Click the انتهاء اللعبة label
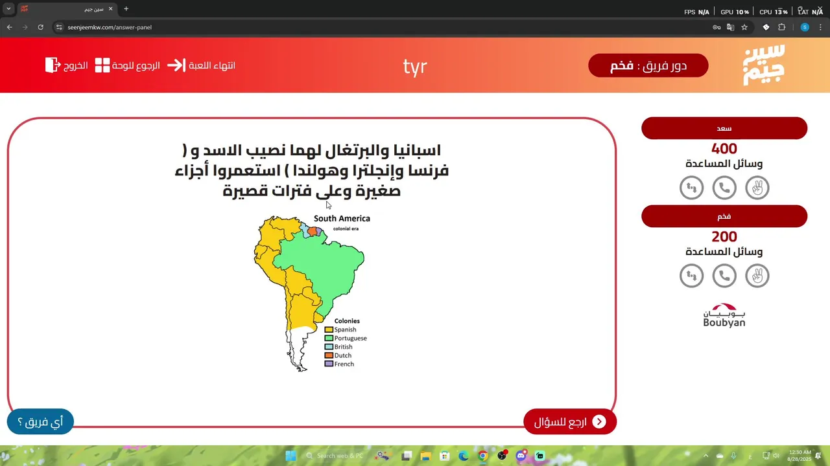830x466 pixels. click(212, 65)
